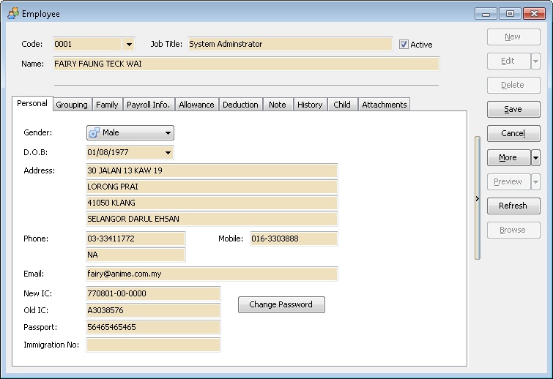Open the Family tab

[107, 105]
